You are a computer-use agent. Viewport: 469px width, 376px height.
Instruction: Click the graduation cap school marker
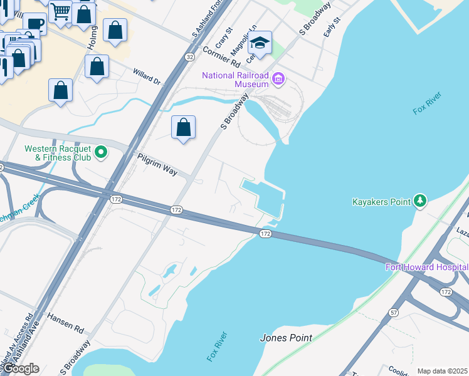(x=260, y=44)
